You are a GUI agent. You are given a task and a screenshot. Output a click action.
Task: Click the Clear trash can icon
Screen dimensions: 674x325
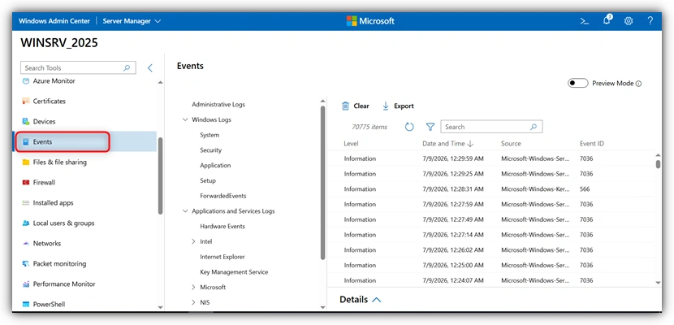point(345,106)
